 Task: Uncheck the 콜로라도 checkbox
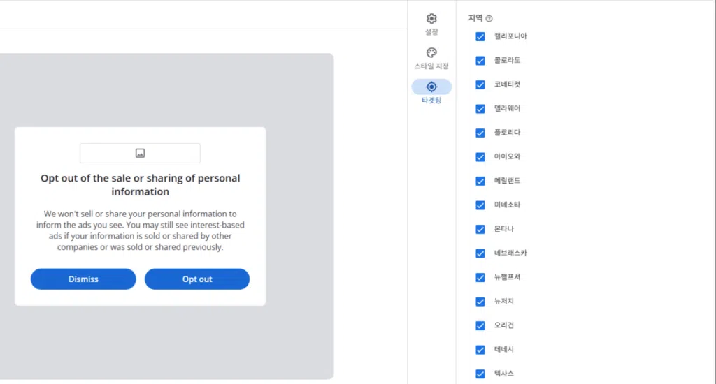tap(480, 61)
